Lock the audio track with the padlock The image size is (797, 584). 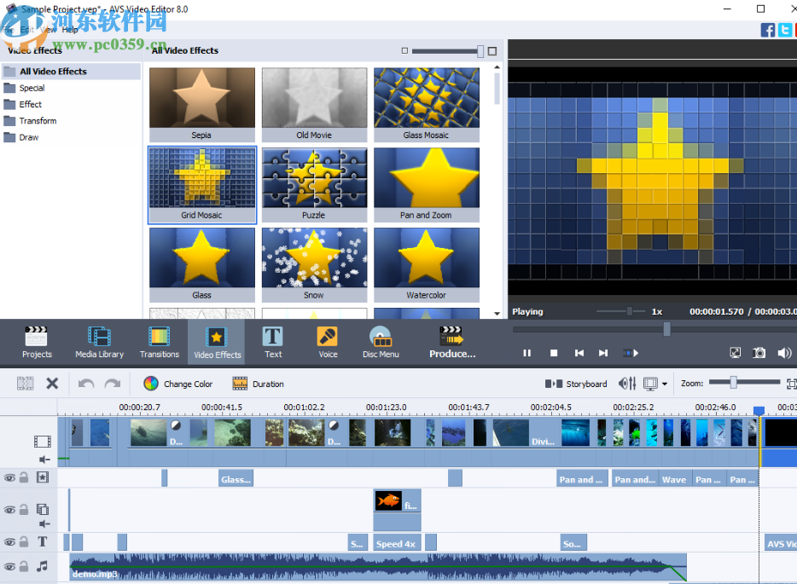click(21, 567)
